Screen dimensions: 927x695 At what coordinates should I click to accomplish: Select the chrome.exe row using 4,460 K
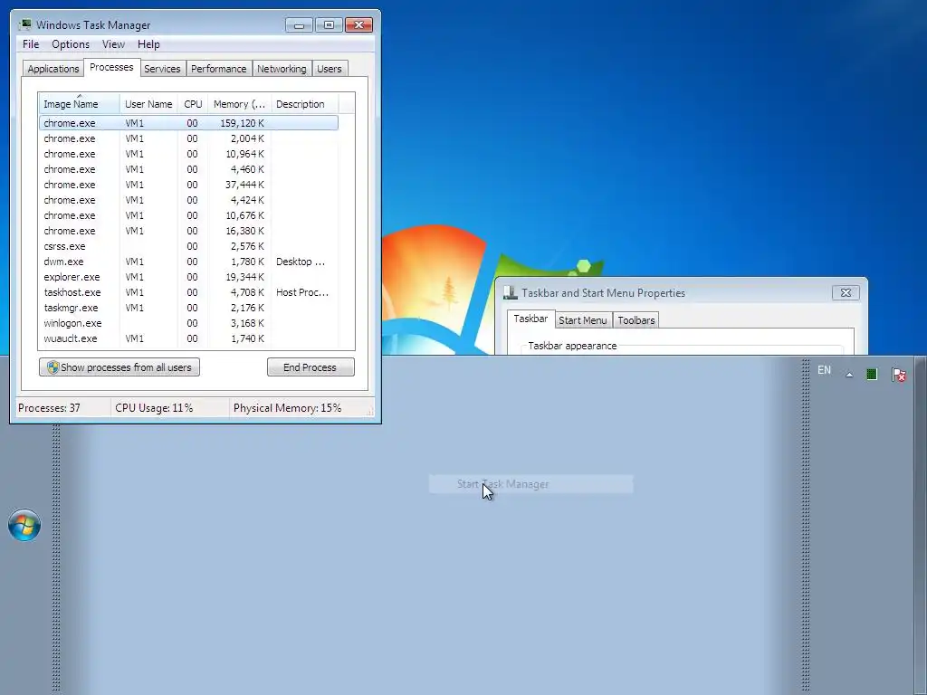point(188,169)
